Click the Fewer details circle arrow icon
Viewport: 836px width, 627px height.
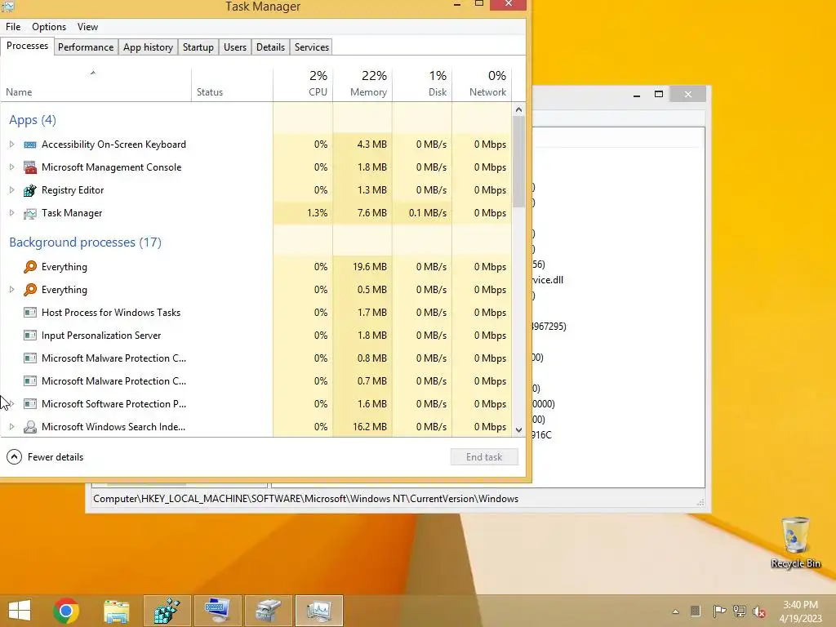pyautogui.click(x=15, y=457)
